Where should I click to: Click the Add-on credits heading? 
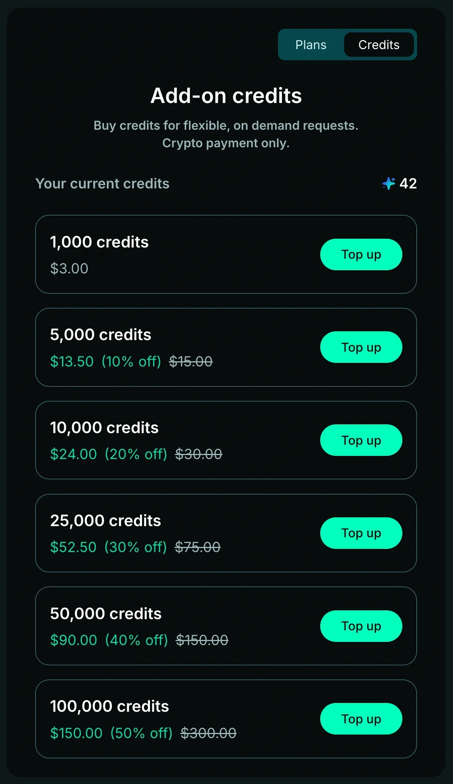pyautogui.click(x=226, y=96)
